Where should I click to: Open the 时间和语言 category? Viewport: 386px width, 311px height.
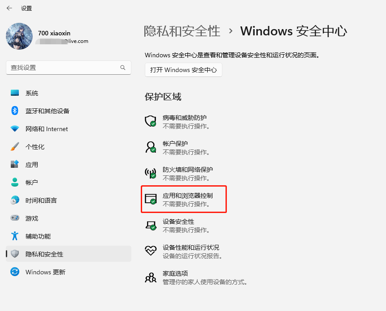69,200
